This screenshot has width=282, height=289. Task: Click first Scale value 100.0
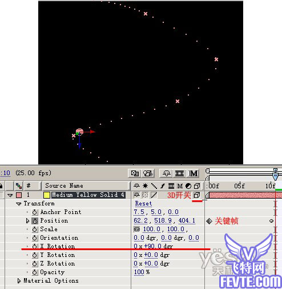coord(152,229)
